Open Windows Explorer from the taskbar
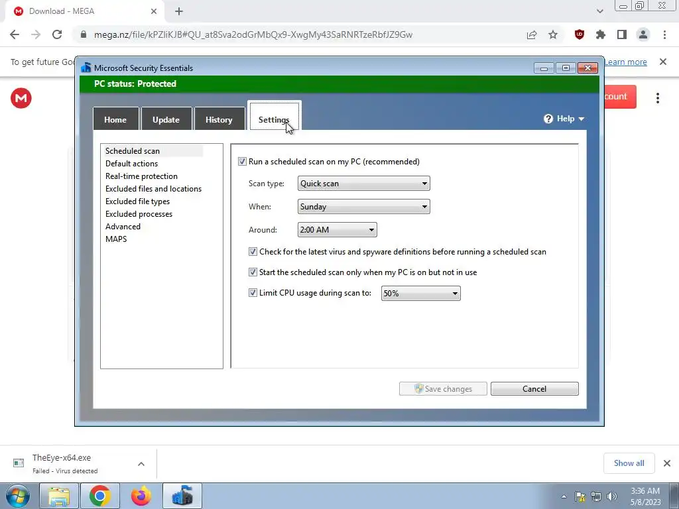Image resolution: width=679 pixels, height=509 pixels. (x=59, y=496)
